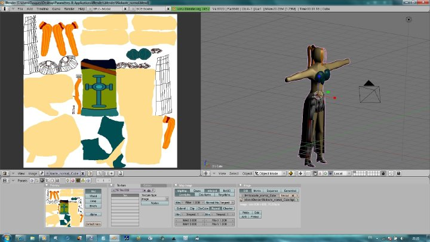This screenshot has height=242, width=430.
Task: Open Windows Start button on taskbar
Action: pos(7,238)
